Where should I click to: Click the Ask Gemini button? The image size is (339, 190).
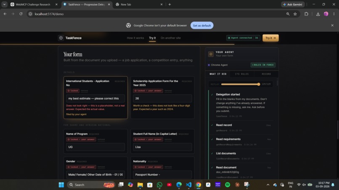click(x=293, y=4)
